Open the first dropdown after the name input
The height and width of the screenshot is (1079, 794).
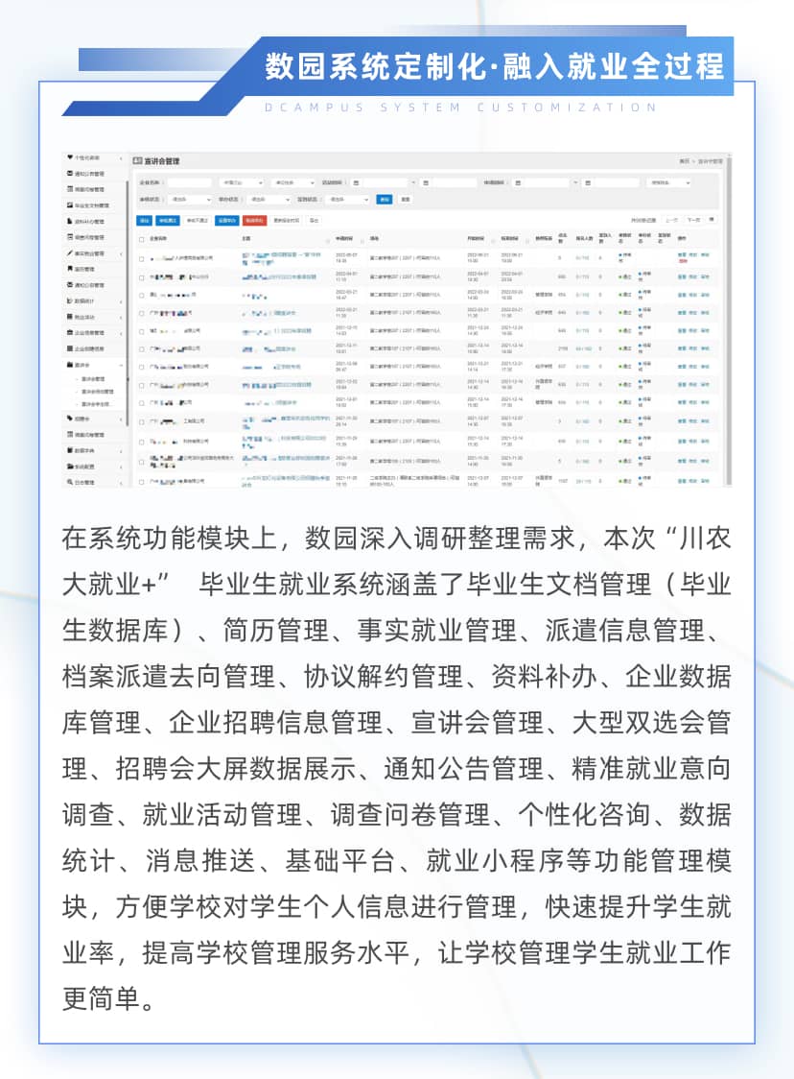242,183
